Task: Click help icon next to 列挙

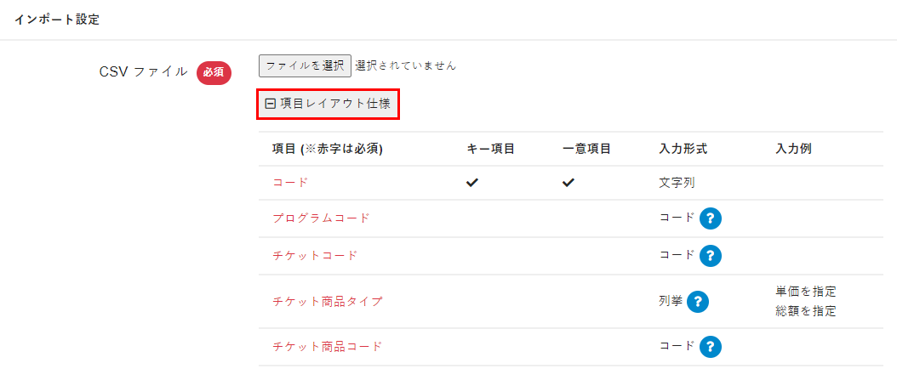Action: click(699, 302)
